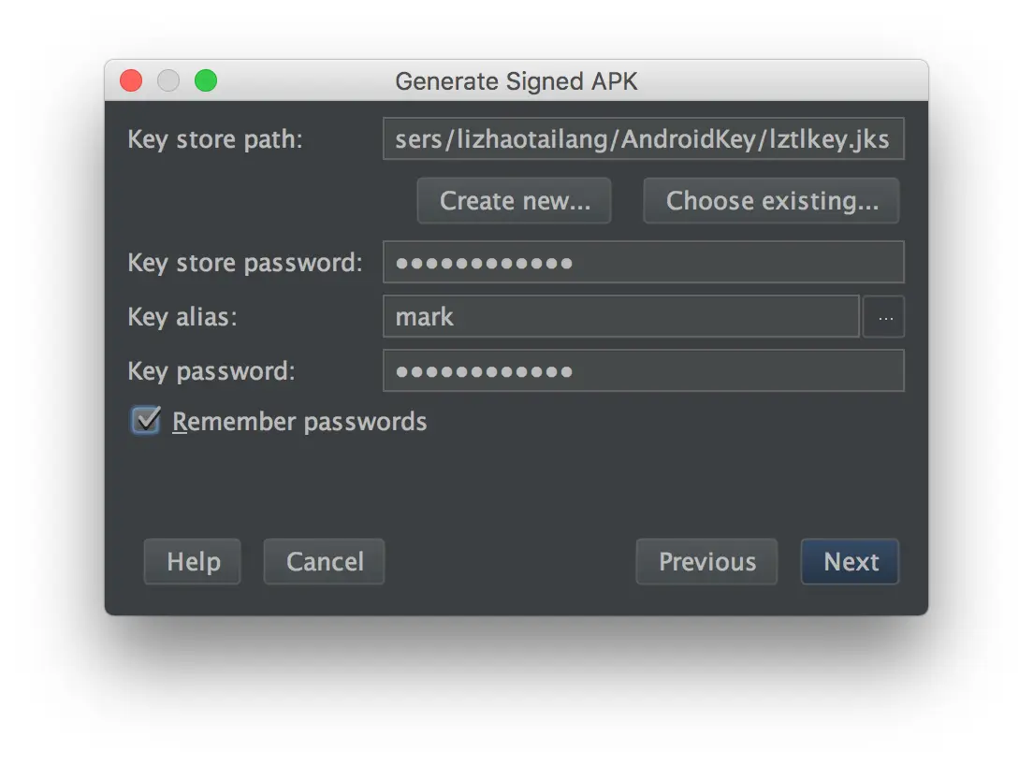Close the Generate Signed APK dialog via red button
This screenshot has height=765, width=1033.
click(131, 81)
